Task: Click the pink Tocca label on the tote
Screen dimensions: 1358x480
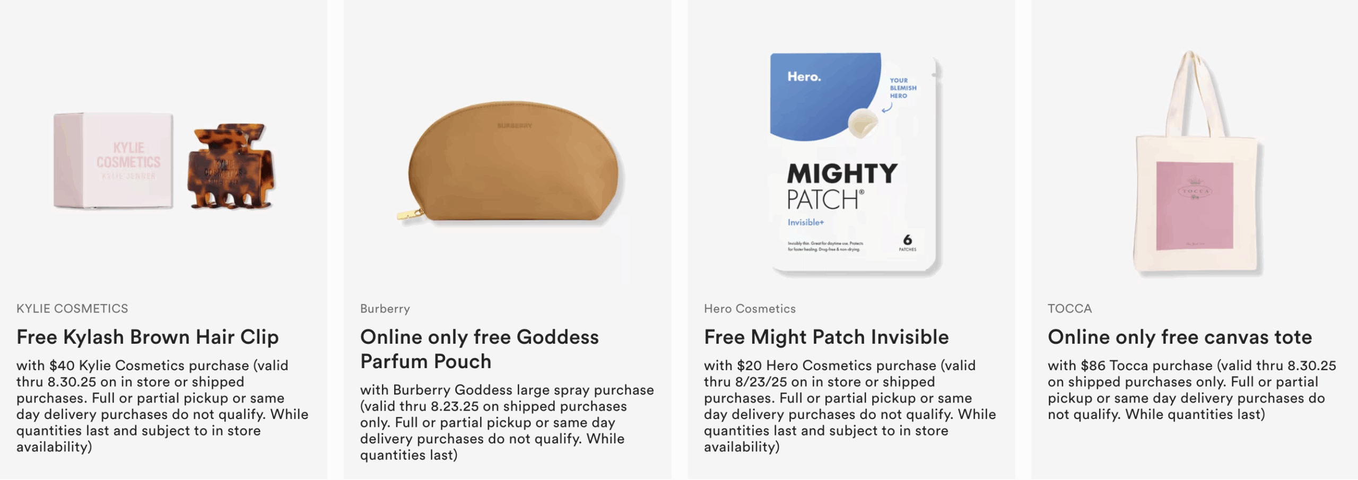Action: [1195, 206]
